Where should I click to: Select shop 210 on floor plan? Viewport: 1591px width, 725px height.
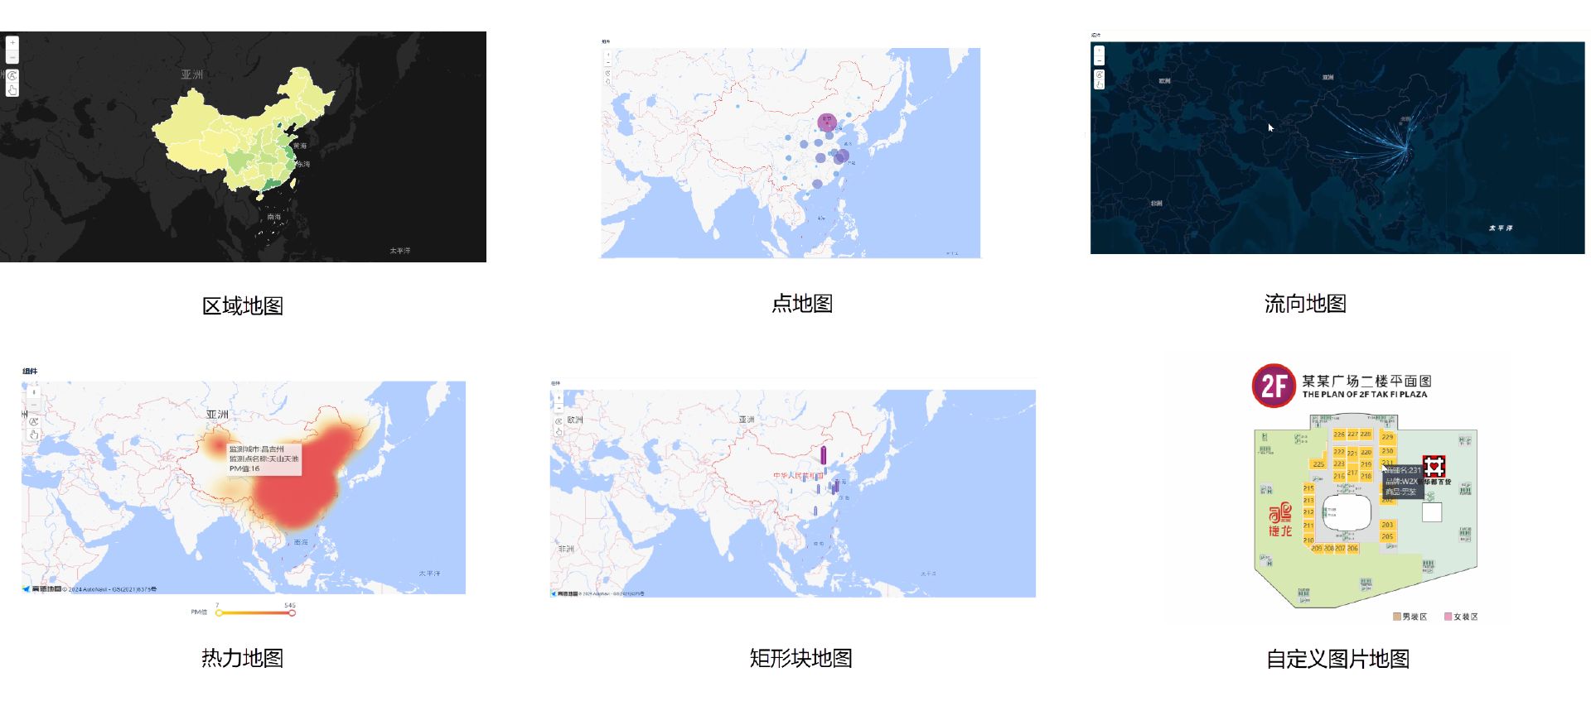point(1308,540)
